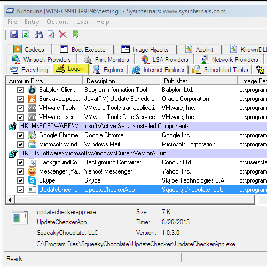Disable the BackgroundContainer checkbox
Viewport: 267px width, 267px height.
20,162
